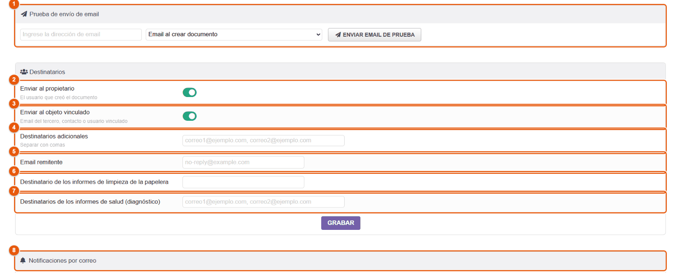The image size is (678, 273).
Task: Click 'Email del tercero, contacto o usuario vinculado' hint
Action: tap(74, 121)
